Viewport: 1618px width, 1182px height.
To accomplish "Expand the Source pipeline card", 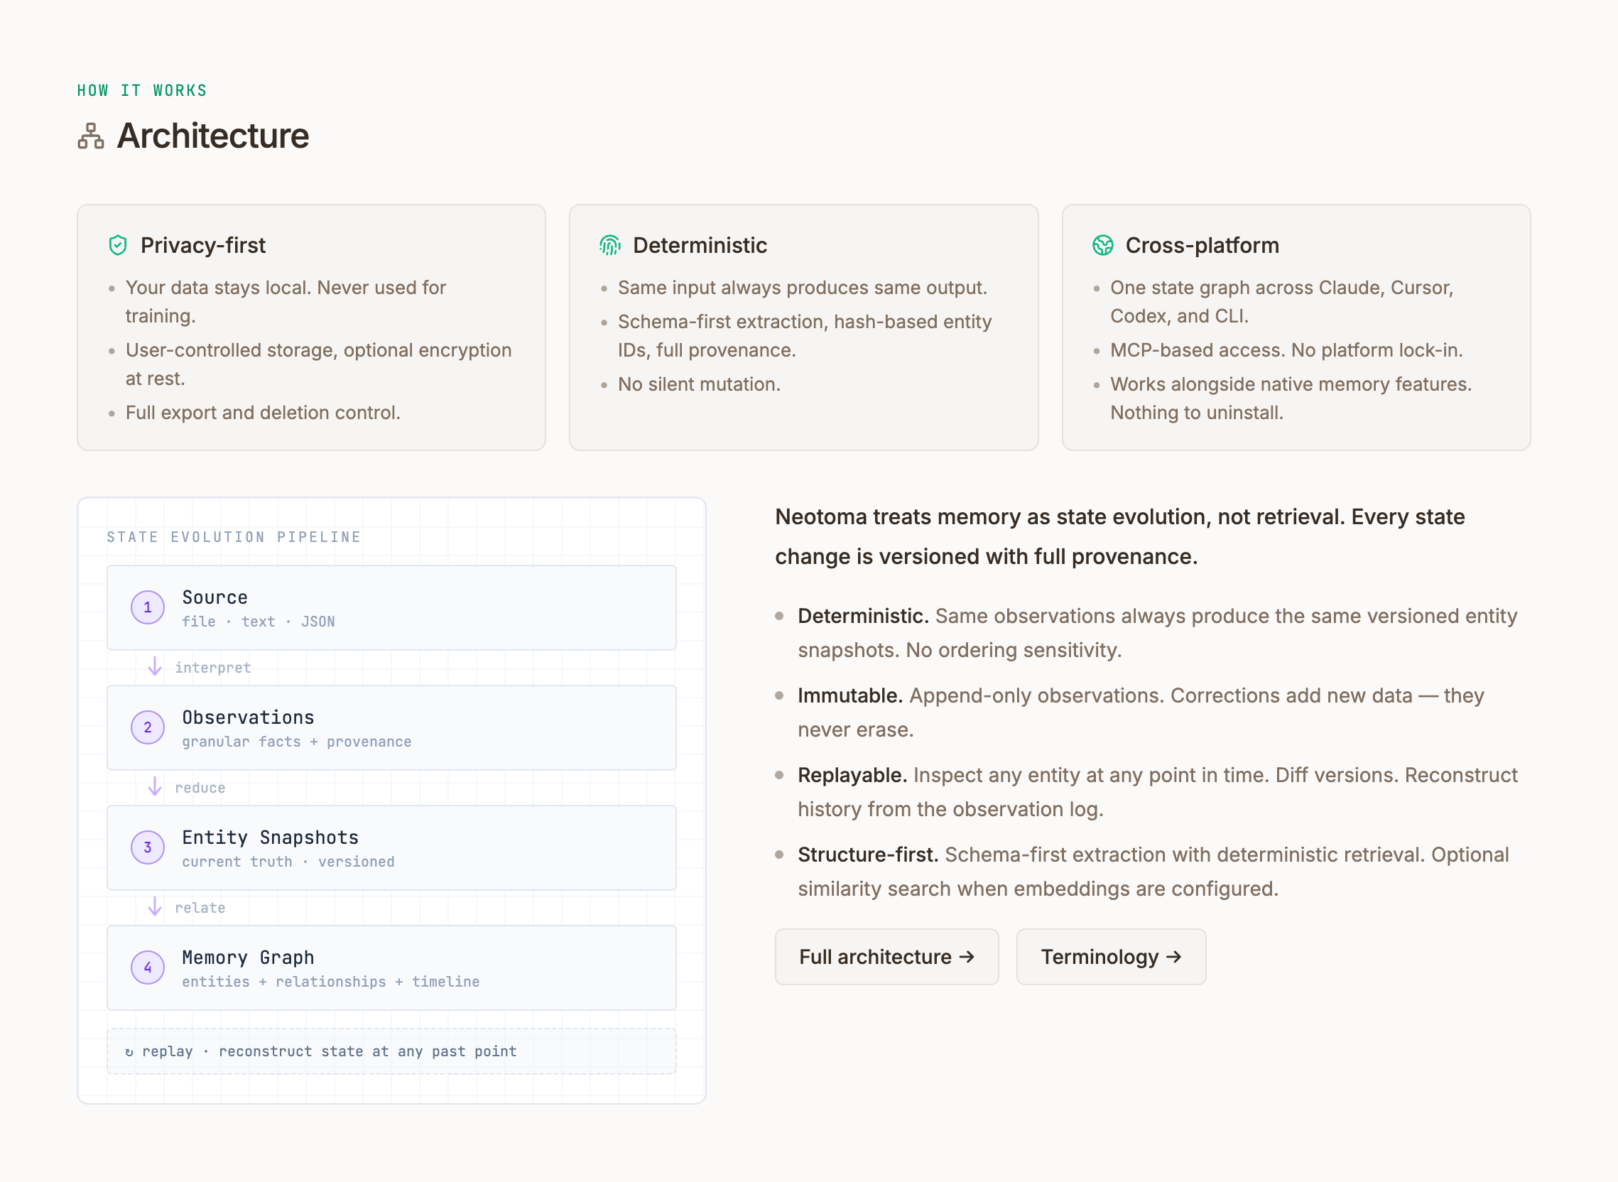I will pyautogui.click(x=391, y=607).
